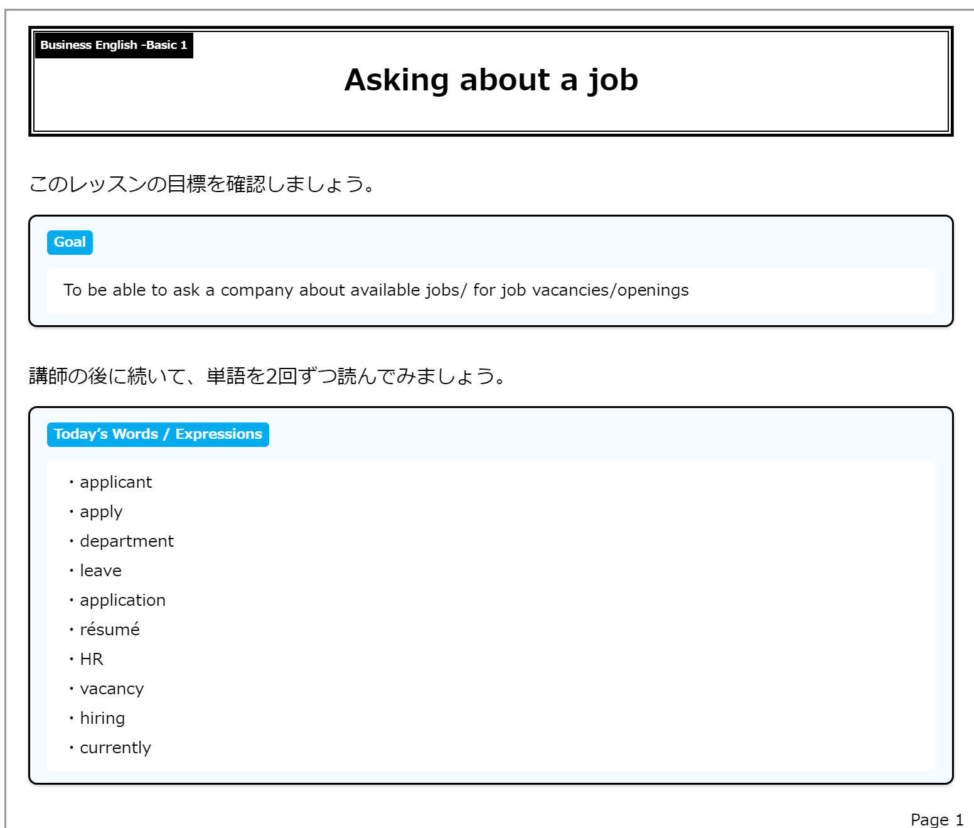Click the word "applicant" in the list
974x828 pixels.
(115, 482)
